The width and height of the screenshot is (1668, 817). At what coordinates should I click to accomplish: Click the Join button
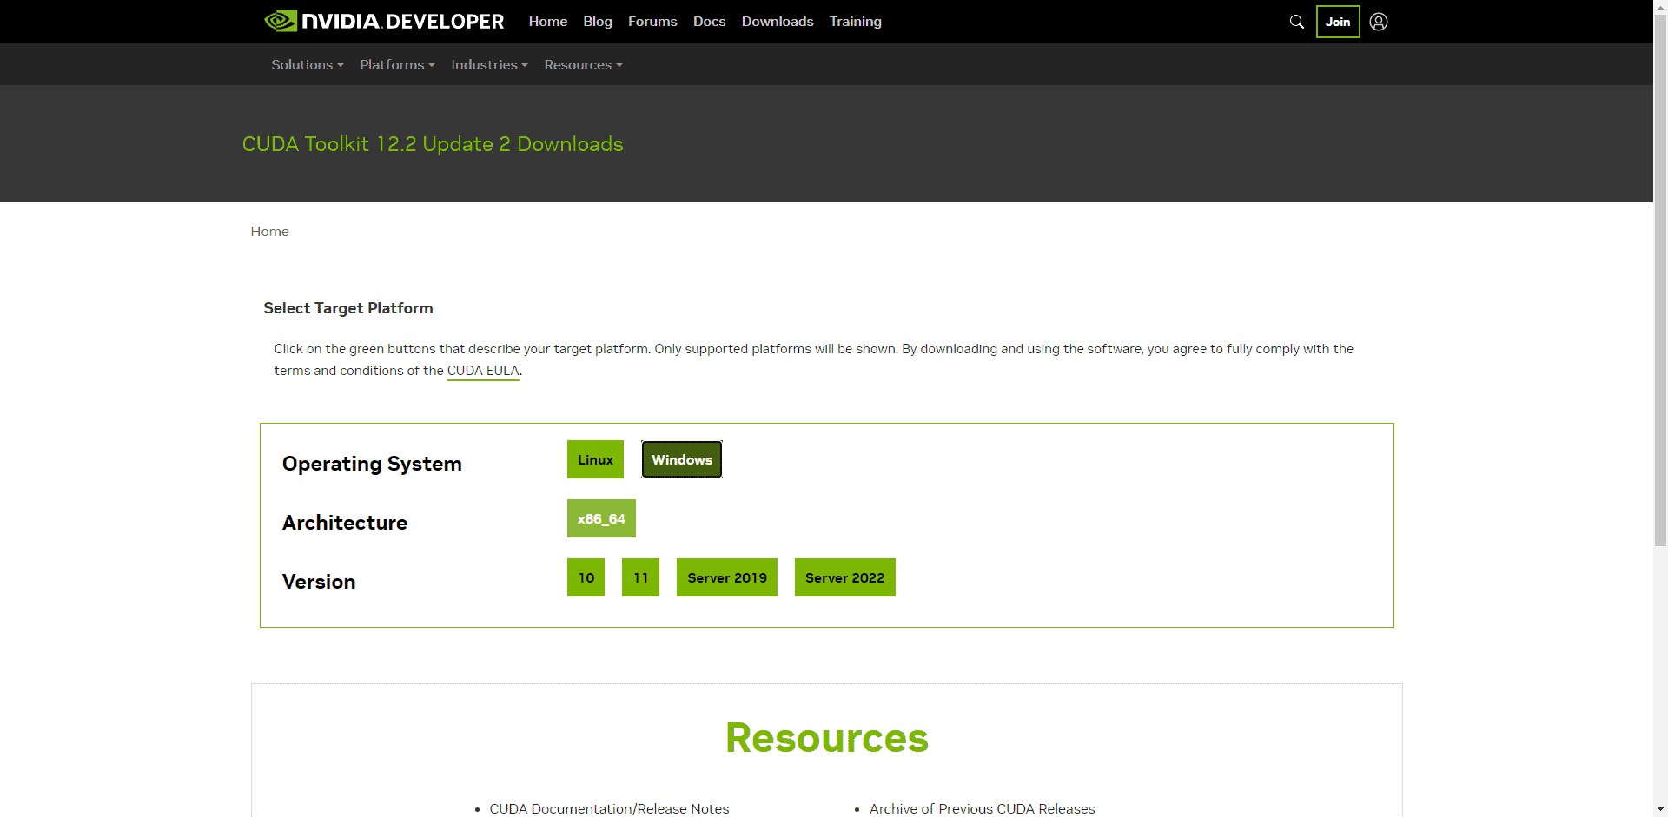1338,22
